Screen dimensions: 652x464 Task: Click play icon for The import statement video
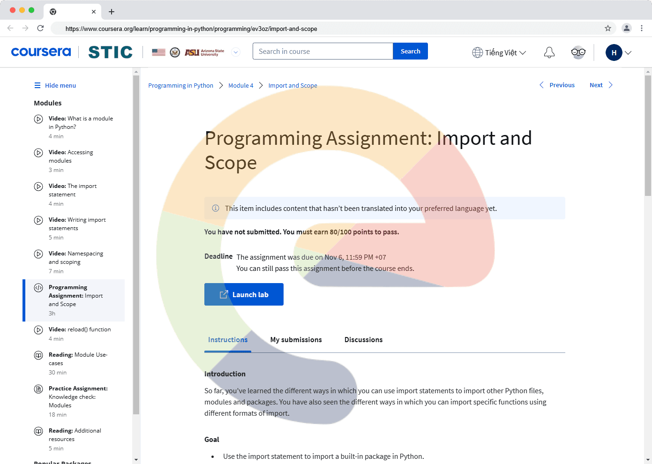coord(38,187)
